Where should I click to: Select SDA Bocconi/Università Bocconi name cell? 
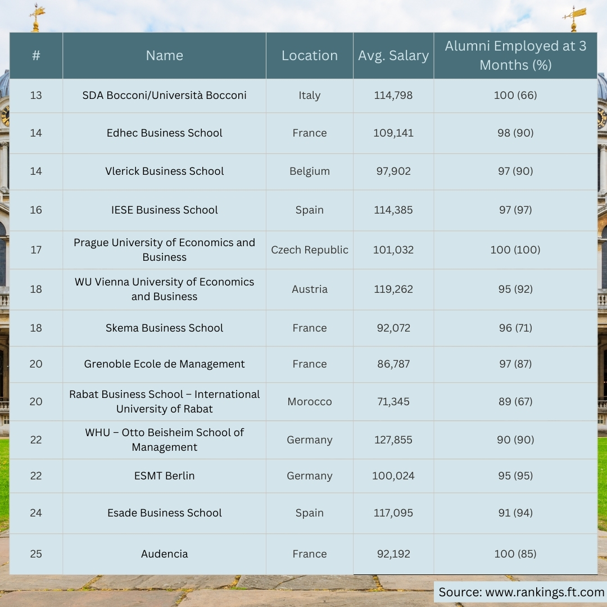coord(165,95)
